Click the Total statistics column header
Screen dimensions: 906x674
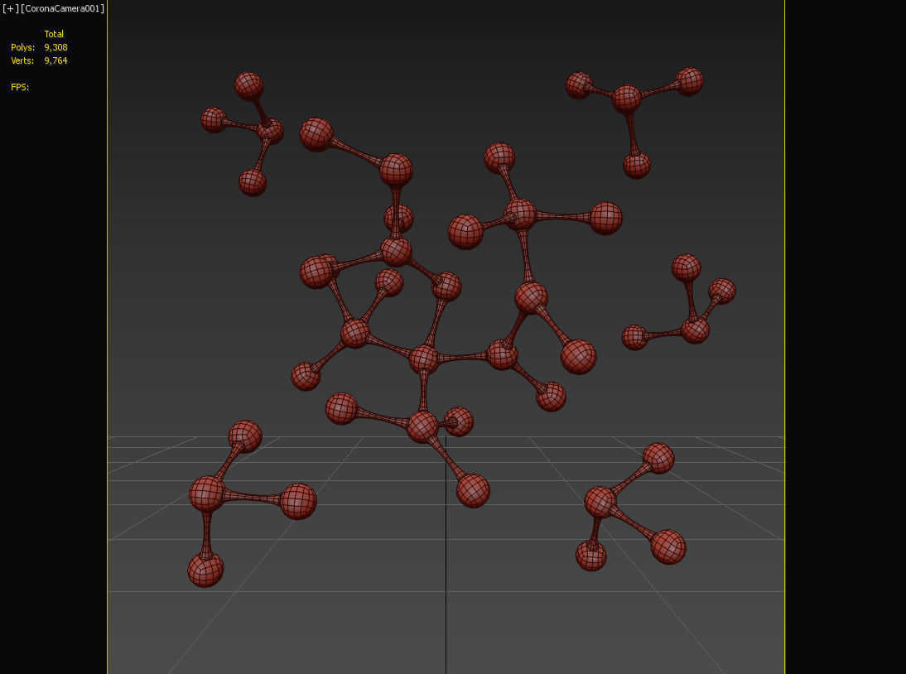[x=54, y=34]
